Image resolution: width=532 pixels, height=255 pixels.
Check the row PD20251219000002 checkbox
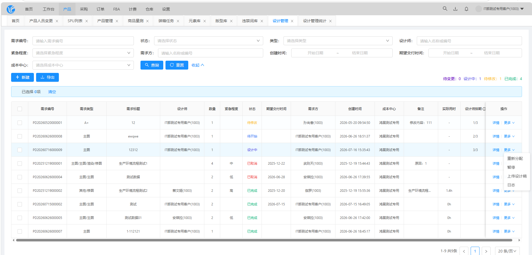click(x=20, y=190)
